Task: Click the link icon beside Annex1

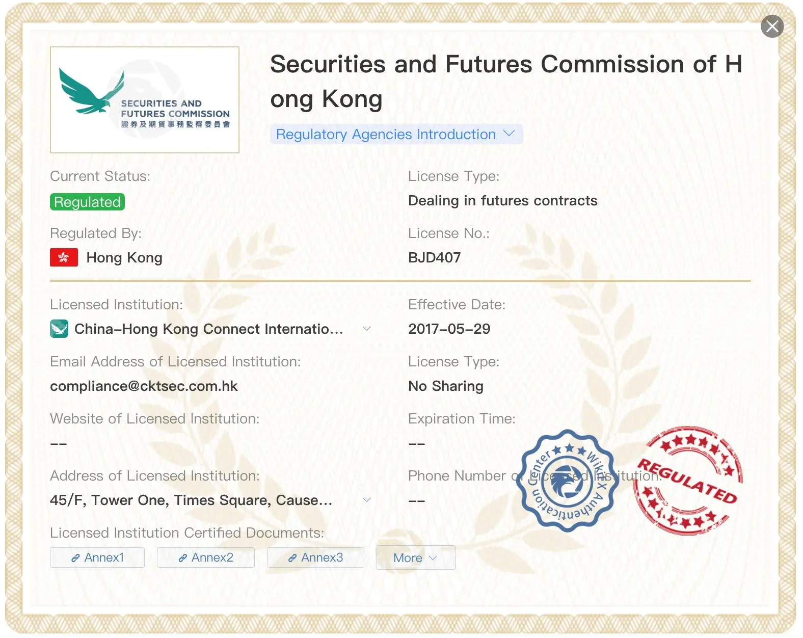Action: (75, 558)
